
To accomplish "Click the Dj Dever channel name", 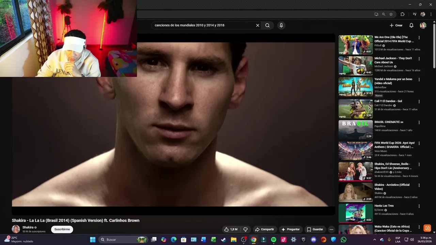I will [x=379, y=210].
